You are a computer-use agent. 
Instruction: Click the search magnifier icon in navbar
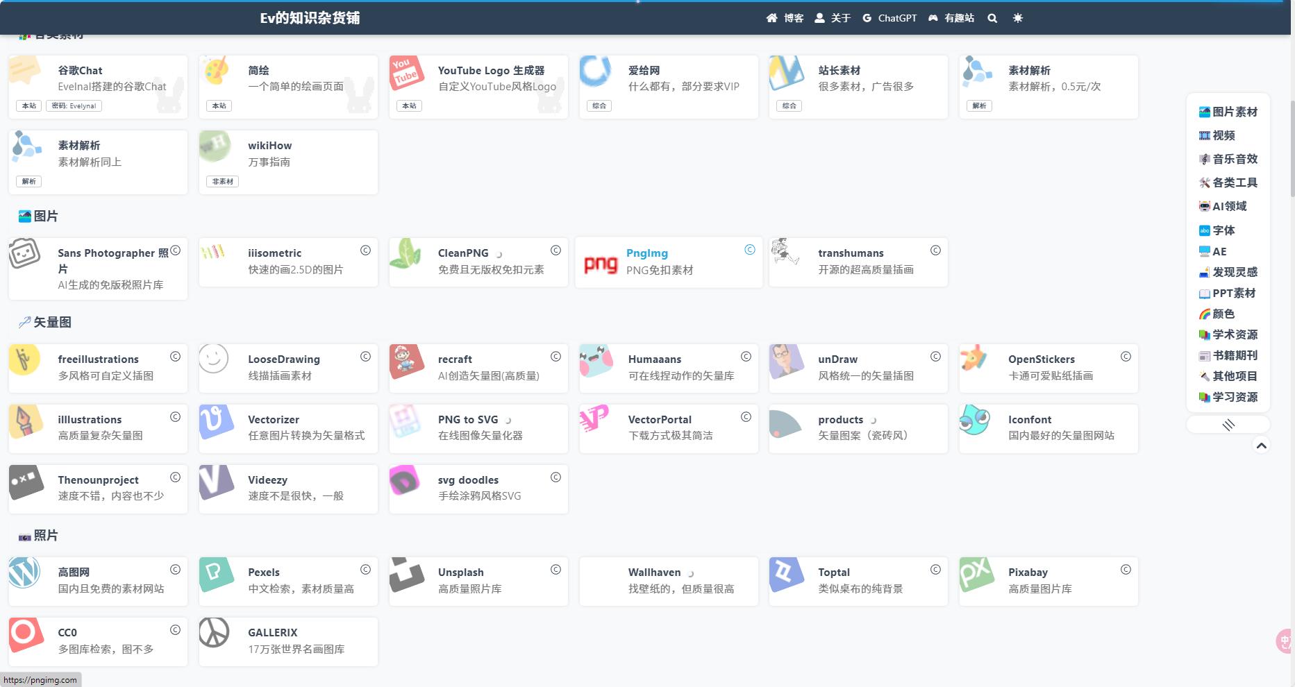pos(992,19)
